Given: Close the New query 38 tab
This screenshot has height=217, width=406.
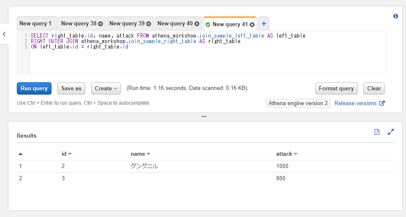Looking at the screenshot, I should click(100, 24).
